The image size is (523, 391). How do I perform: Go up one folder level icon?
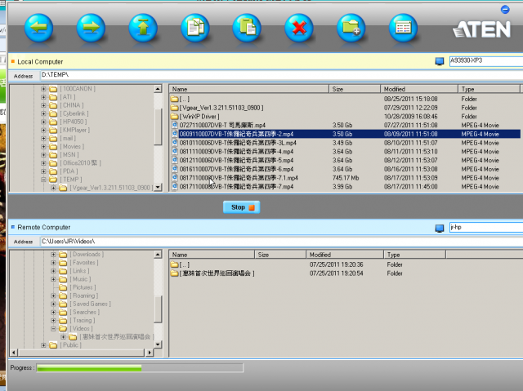coord(143,28)
